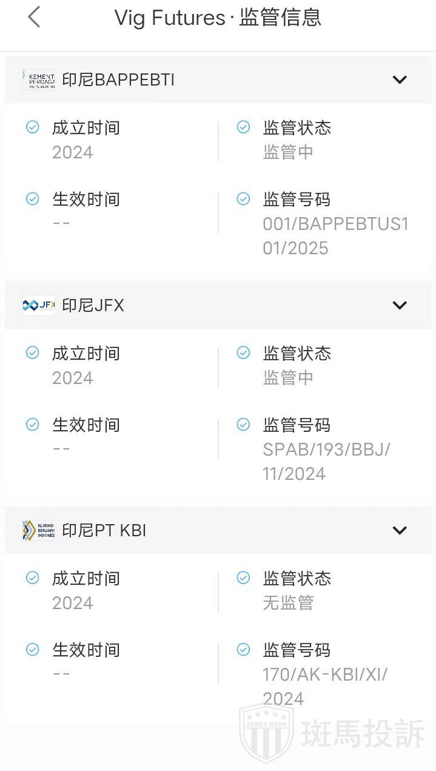
Task: Tap the Vig Futures · 监管信息 title
Action: point(218,18)
